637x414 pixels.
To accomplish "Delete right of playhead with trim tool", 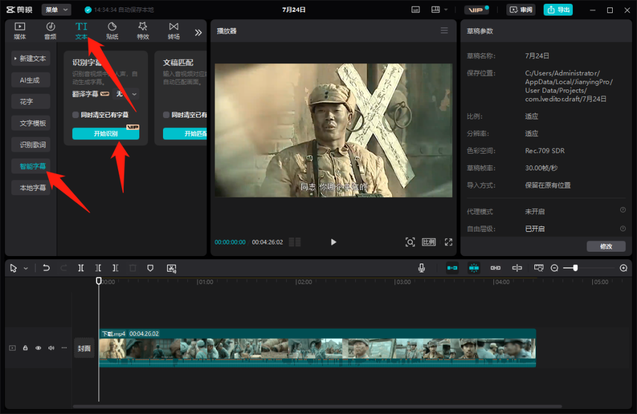I will tap(115, 268).
